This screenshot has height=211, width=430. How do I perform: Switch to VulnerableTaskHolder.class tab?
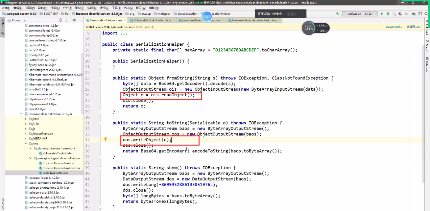pyautogui.click(x=150, y=20)
